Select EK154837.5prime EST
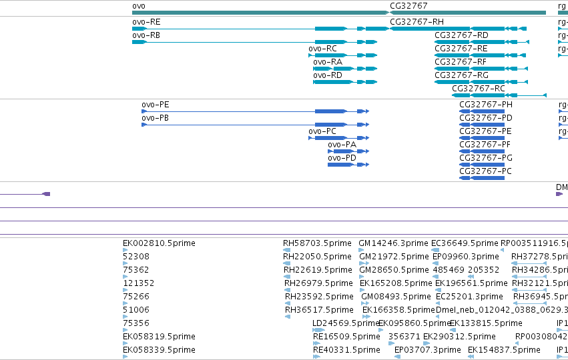 click(x=504, y=350)
